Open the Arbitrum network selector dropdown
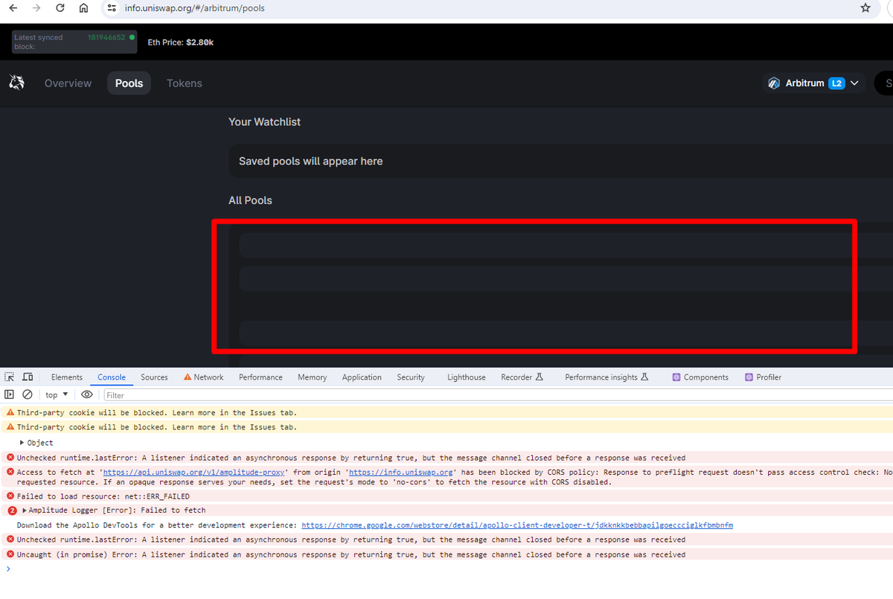Screen dimensions: 893x599 [x=813, y=83]
